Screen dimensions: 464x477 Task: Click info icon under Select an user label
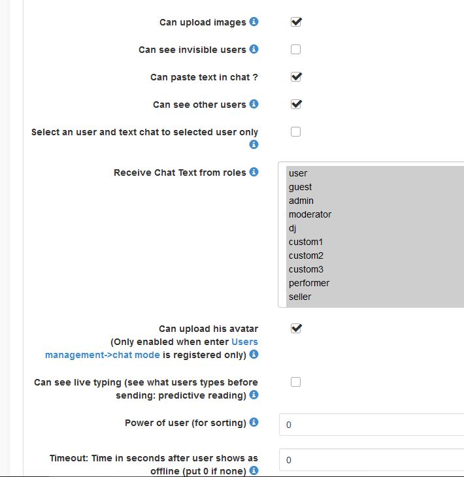coord(254,144)
